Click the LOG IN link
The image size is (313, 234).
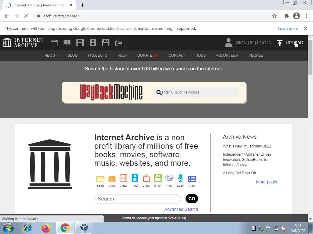click(x=264, y=43)
